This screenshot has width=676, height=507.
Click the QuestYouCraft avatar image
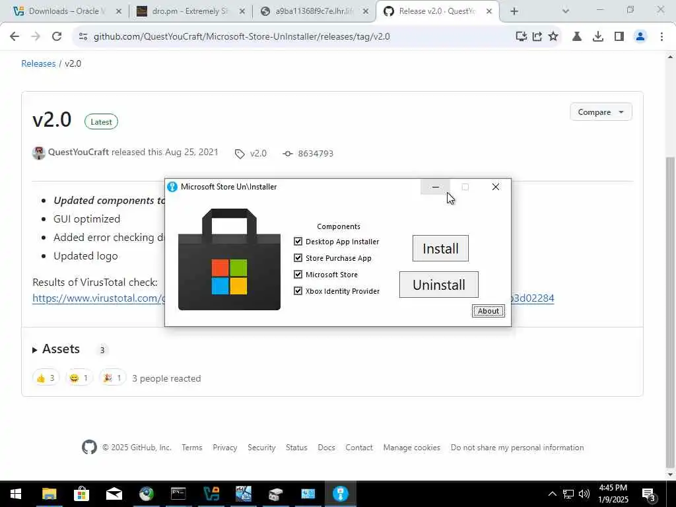[39, 153]
